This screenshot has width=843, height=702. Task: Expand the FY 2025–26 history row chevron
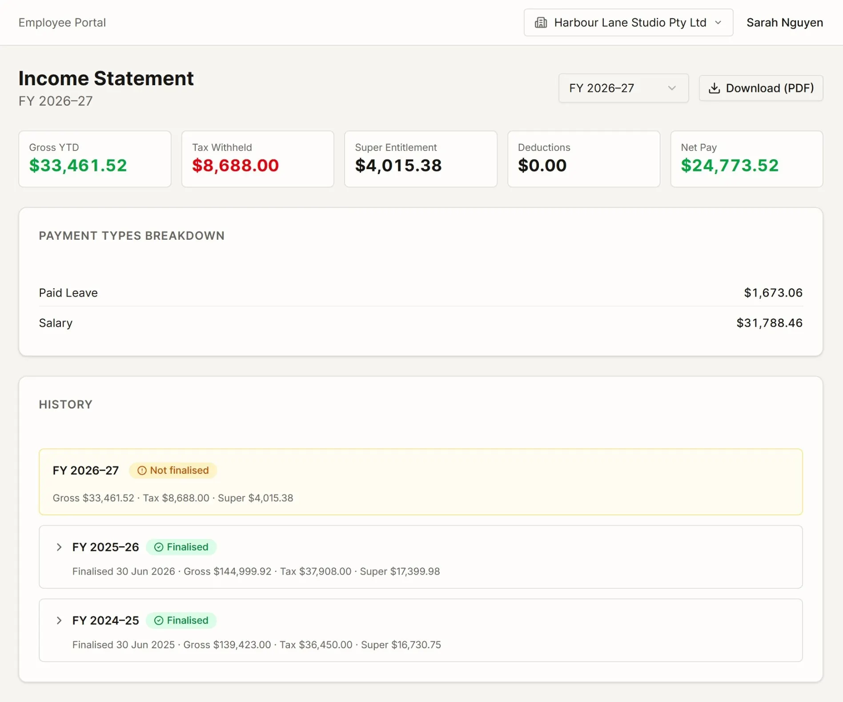59,547
